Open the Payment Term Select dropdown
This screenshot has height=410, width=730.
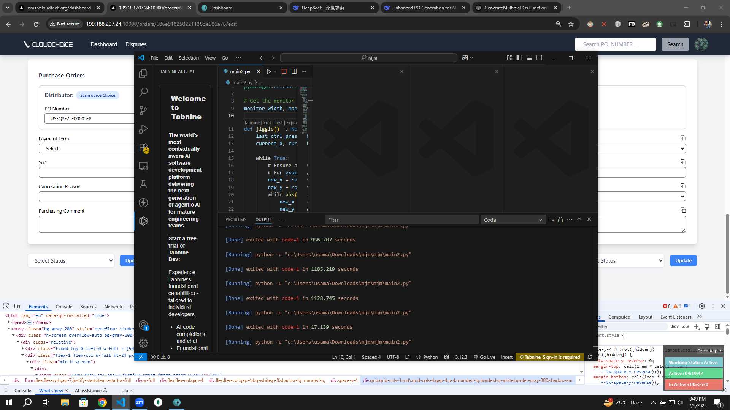tap(87, 148)
